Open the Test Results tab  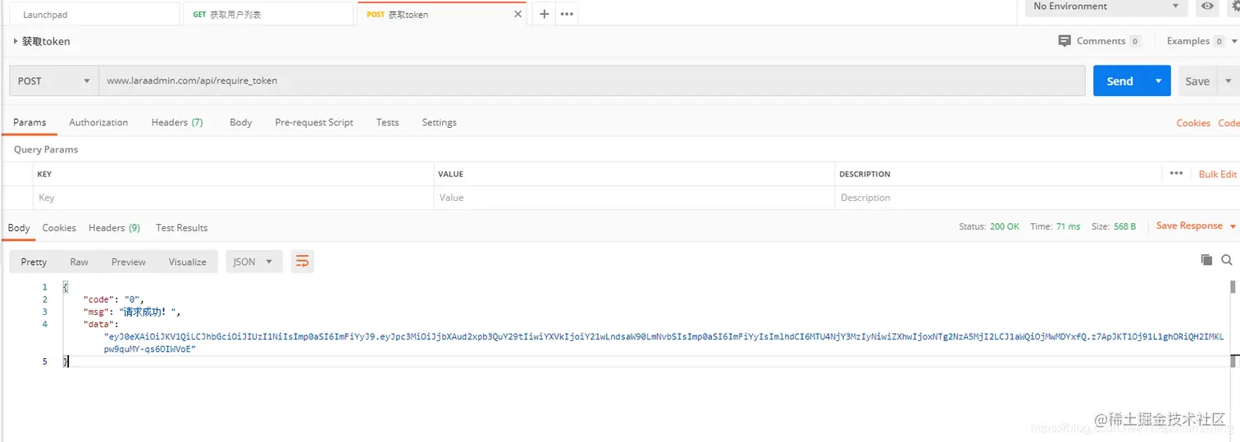pyautogui.click(x=182, y=228)
